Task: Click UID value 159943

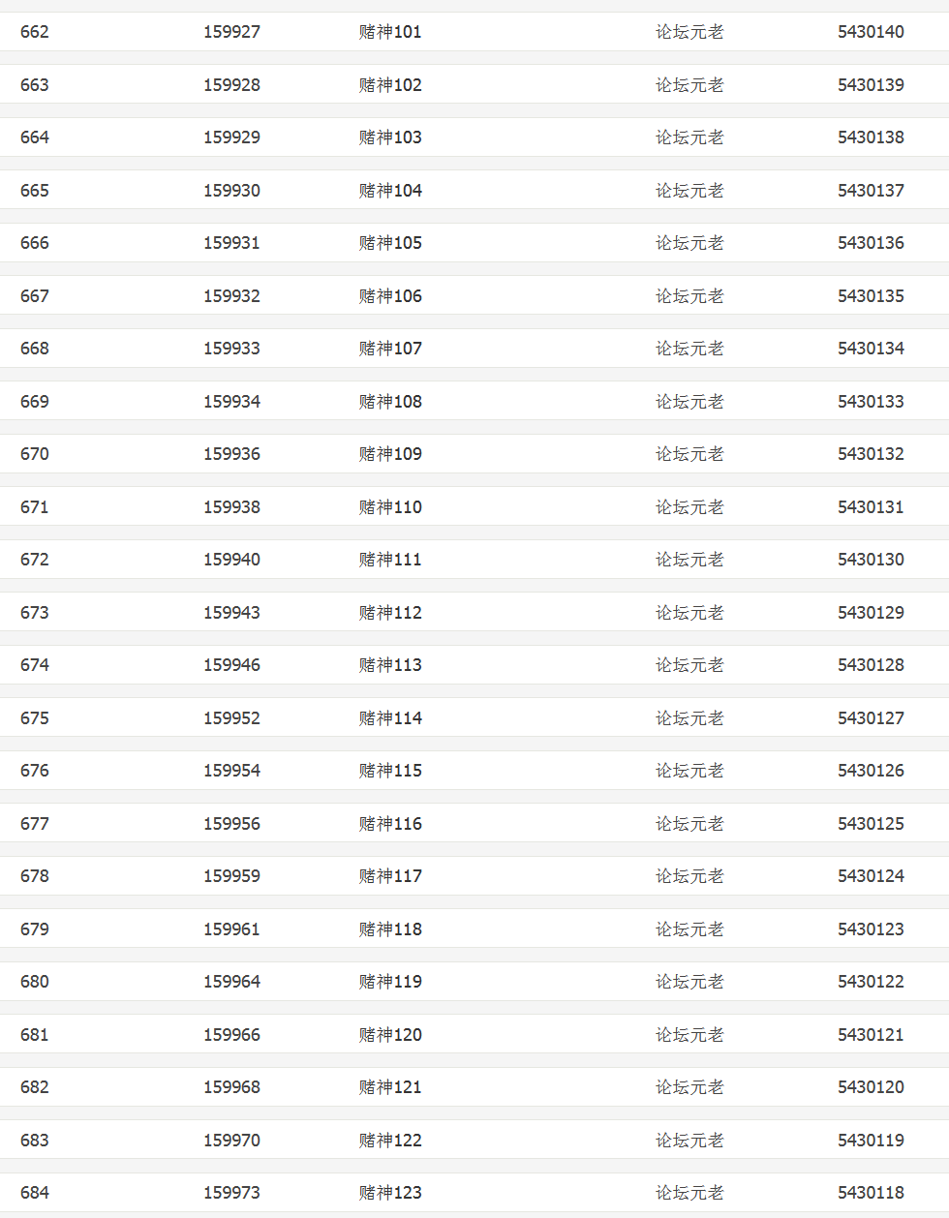Action: 231,613
